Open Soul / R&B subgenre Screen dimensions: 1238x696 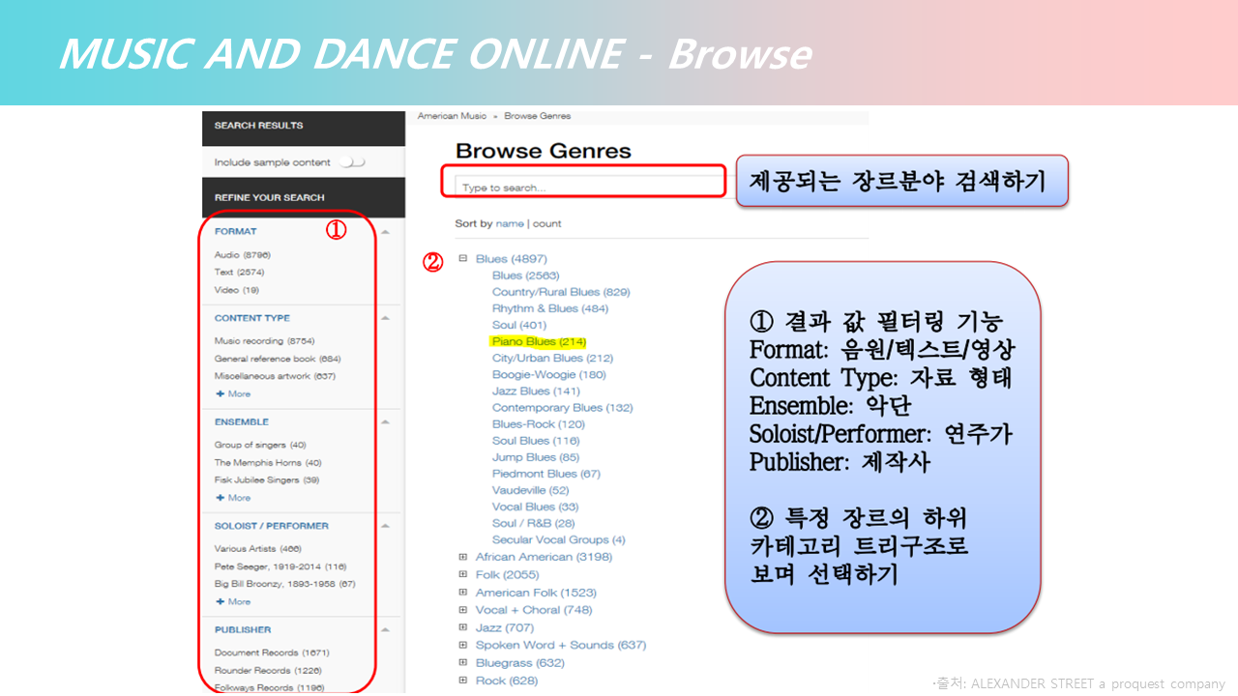click(x=534, y=523)
